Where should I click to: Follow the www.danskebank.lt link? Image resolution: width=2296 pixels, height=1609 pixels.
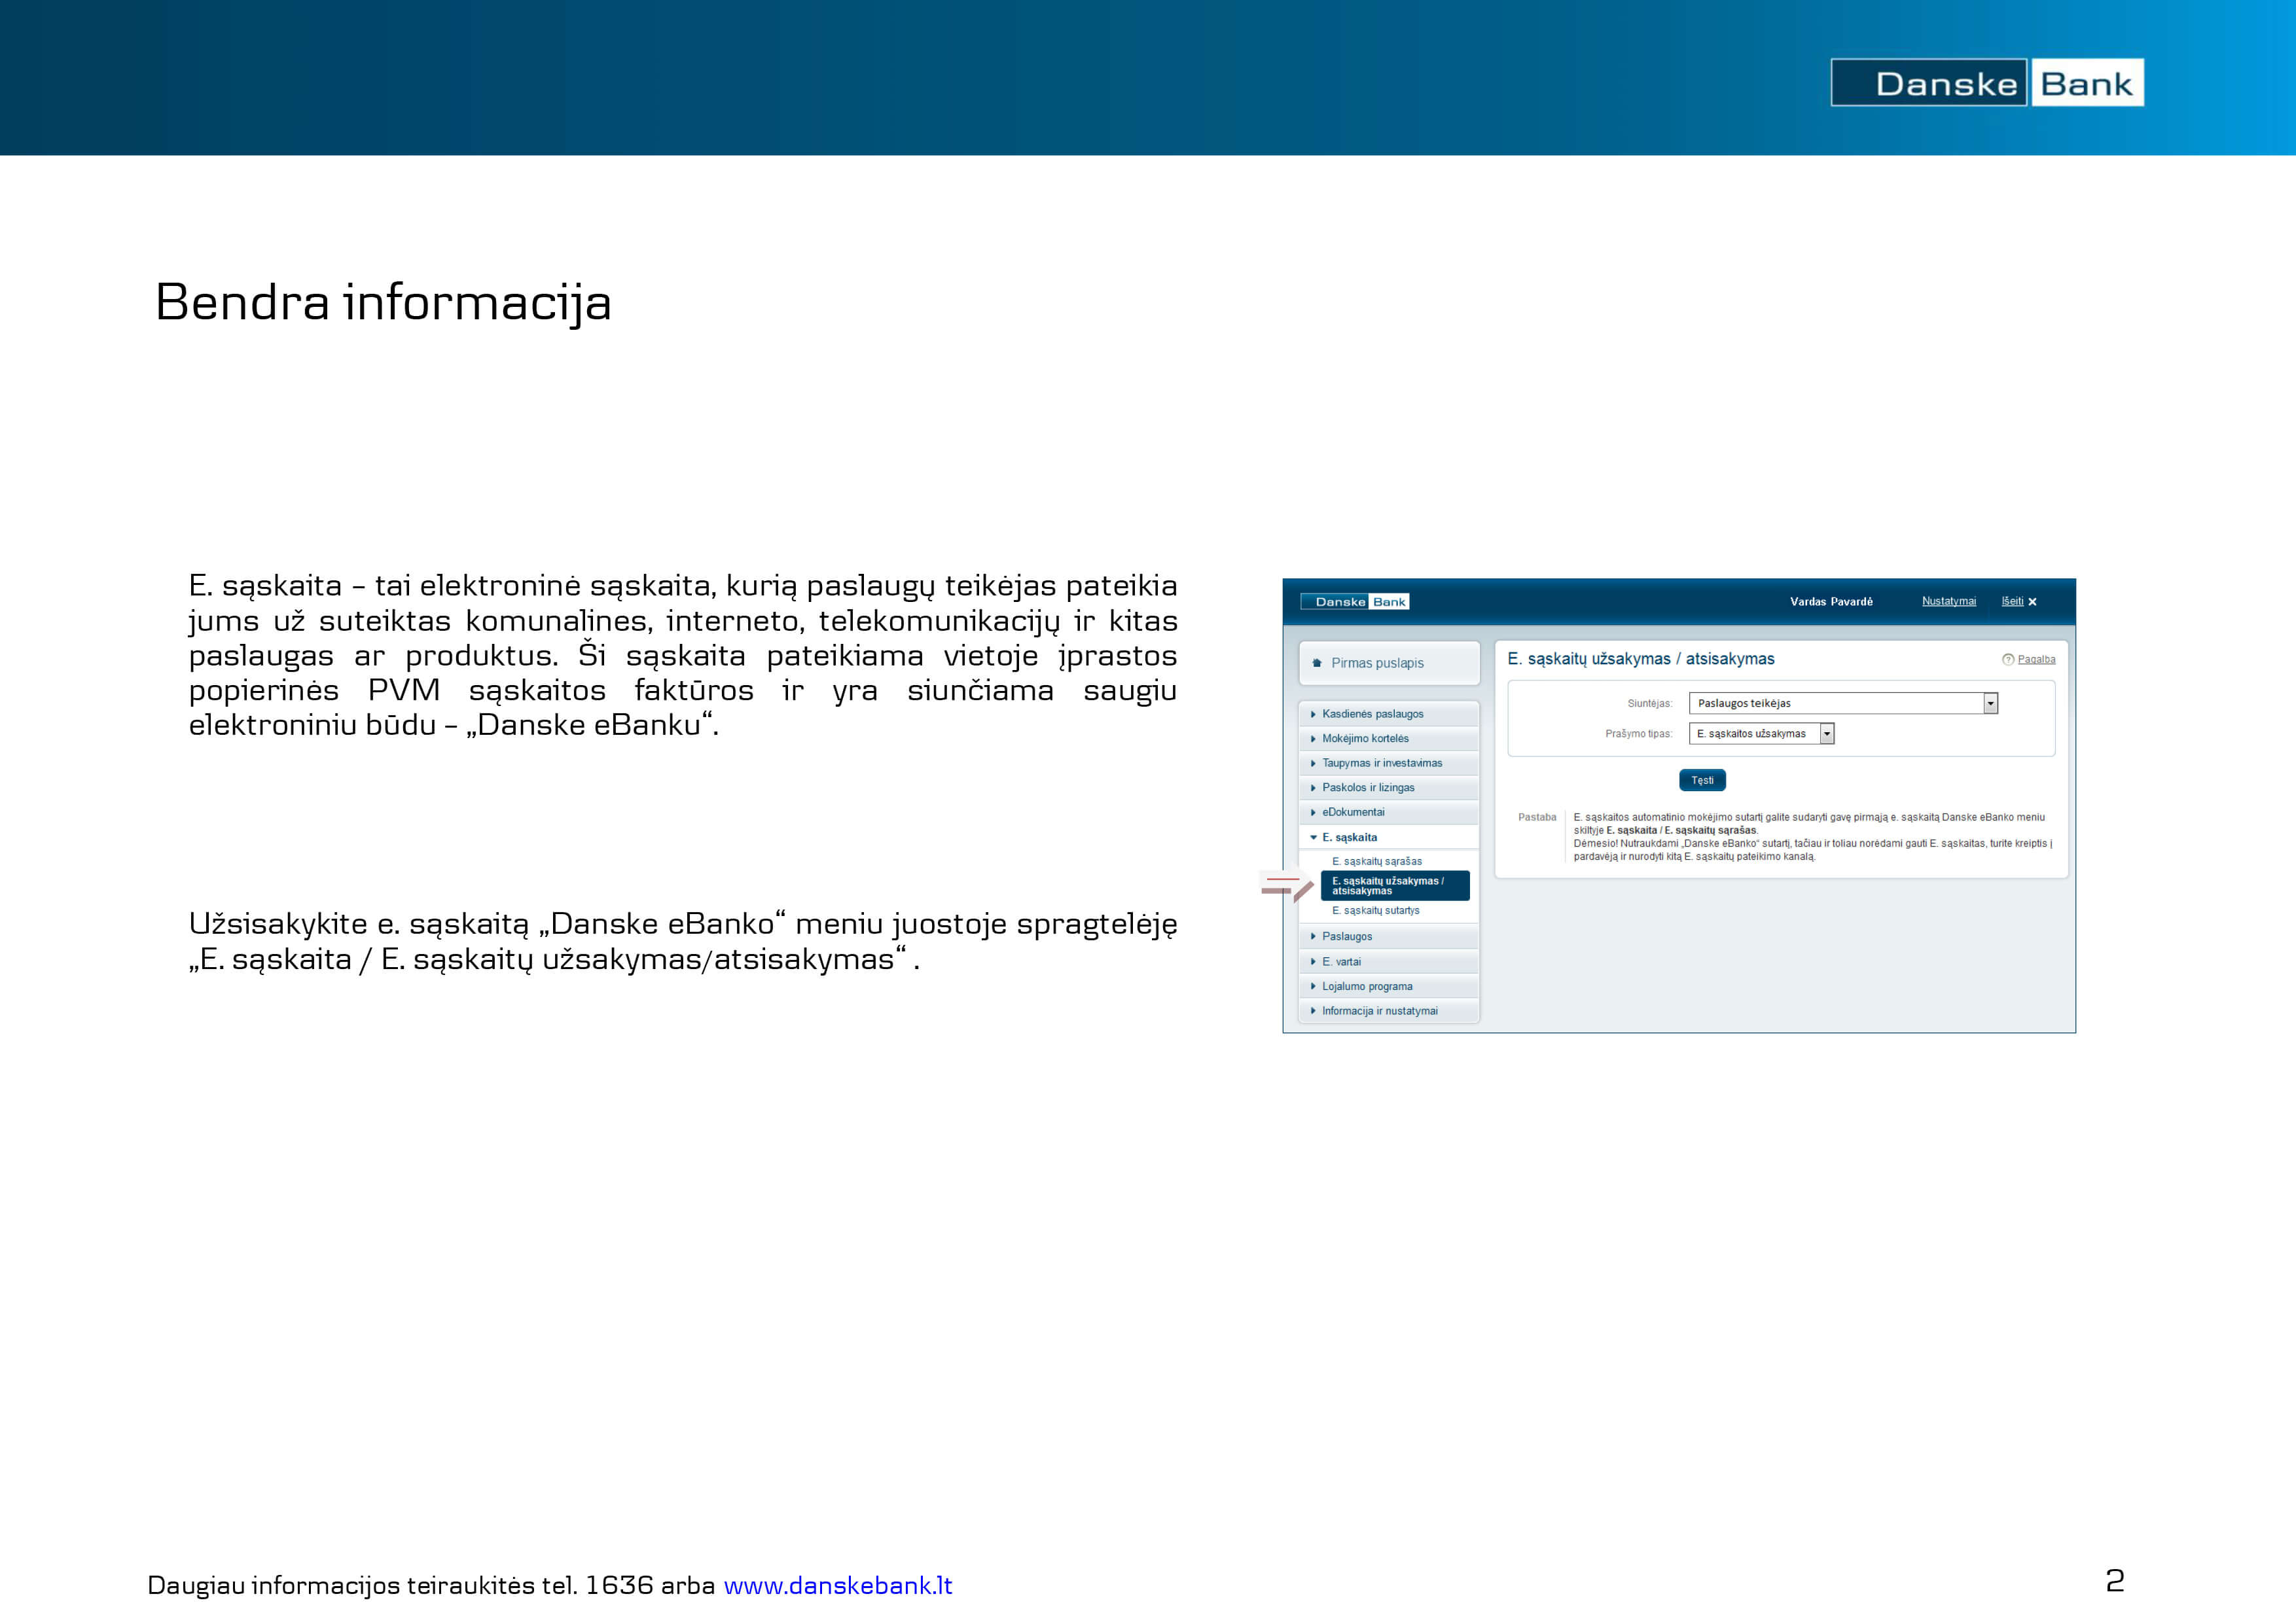coord(837,1585)
